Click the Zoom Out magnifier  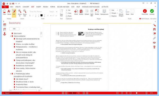coord(25,13)
